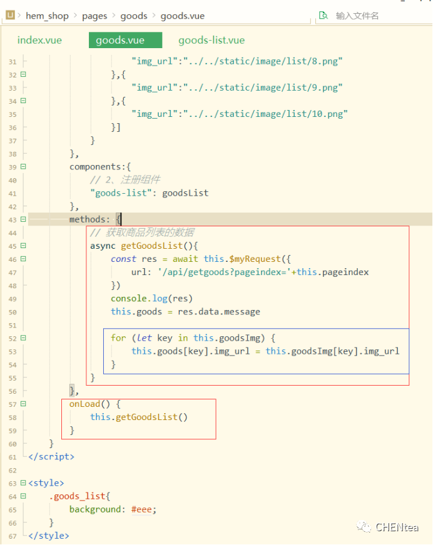Open pages folder in the breadcrumb
This screenshot has width=433, height=545.
tap(94, 16)
